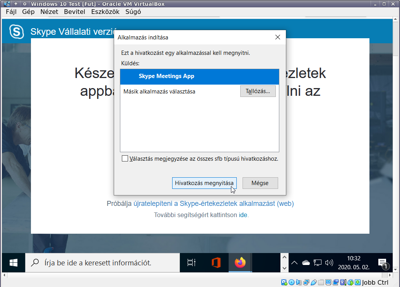Open the Windows Start menu
The height and width of the screenshot is (287, 400).
(14, 263)
